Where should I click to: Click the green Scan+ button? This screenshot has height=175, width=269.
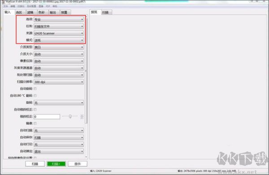(56, 164)
